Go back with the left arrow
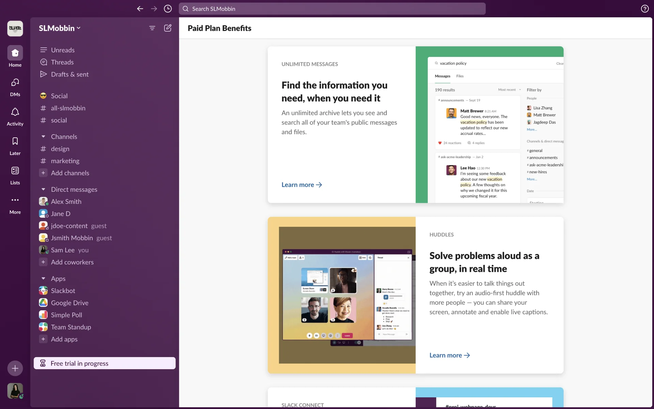The height and width of the screenshot is (409, 654). click(140, 9)
